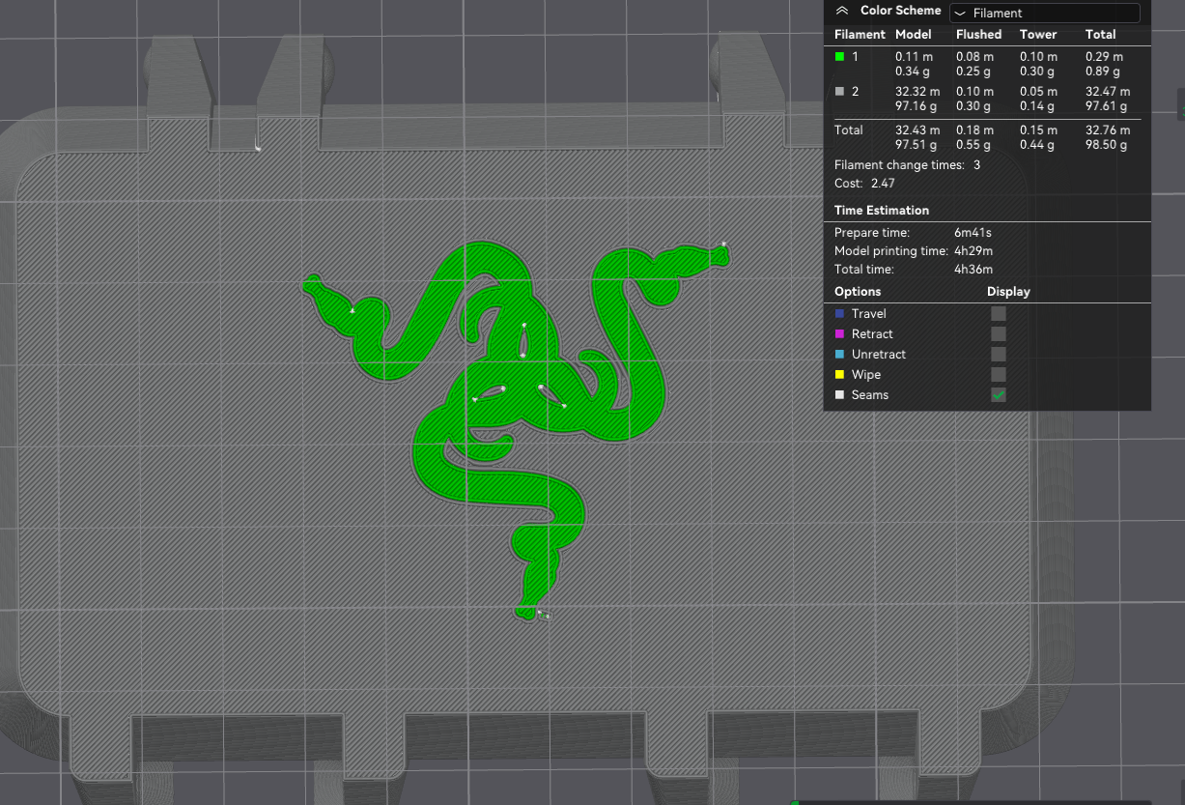
Task: Click the Time Estimation section header
Action: coord(882,210)
